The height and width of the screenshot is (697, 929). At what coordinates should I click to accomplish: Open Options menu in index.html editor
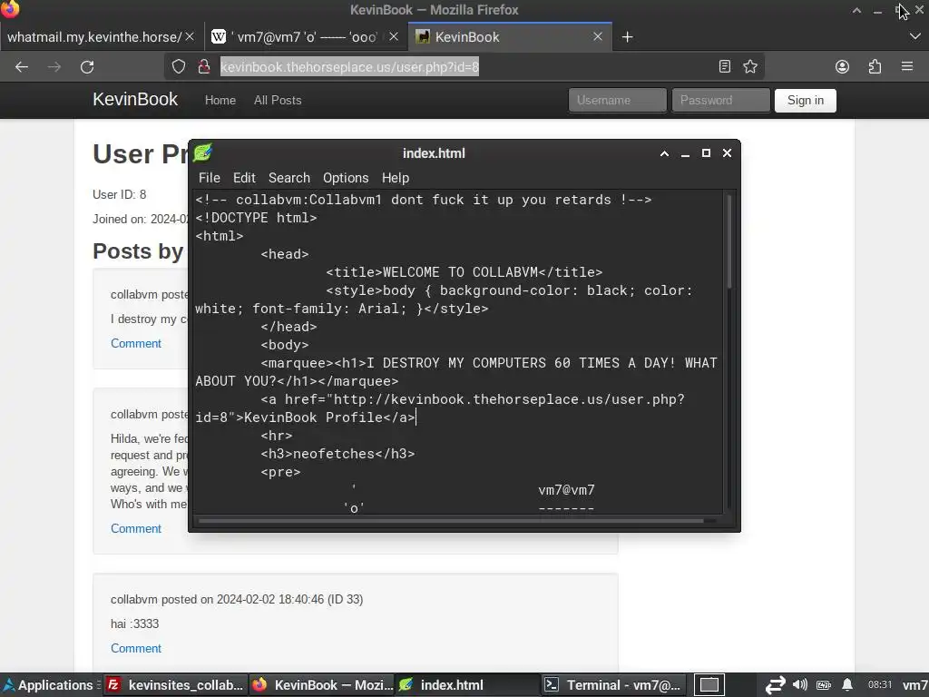point(346,178)
